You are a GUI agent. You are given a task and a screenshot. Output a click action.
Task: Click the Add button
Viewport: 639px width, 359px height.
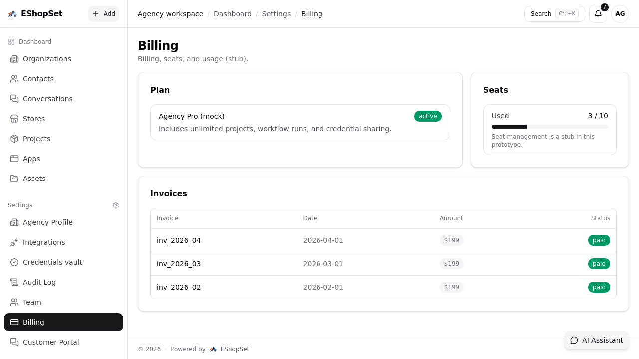(103, 14)
